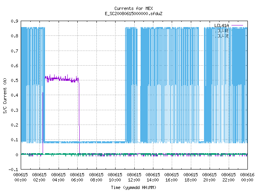Click the 'LCL41A' legend label

(222, 25)
